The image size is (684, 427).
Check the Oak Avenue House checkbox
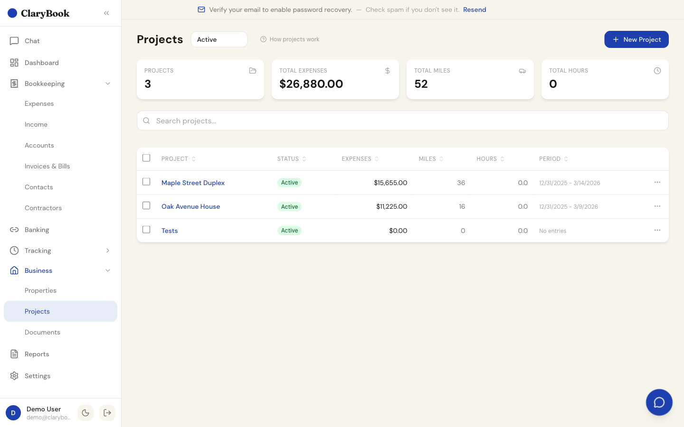[x=146, y=205]
